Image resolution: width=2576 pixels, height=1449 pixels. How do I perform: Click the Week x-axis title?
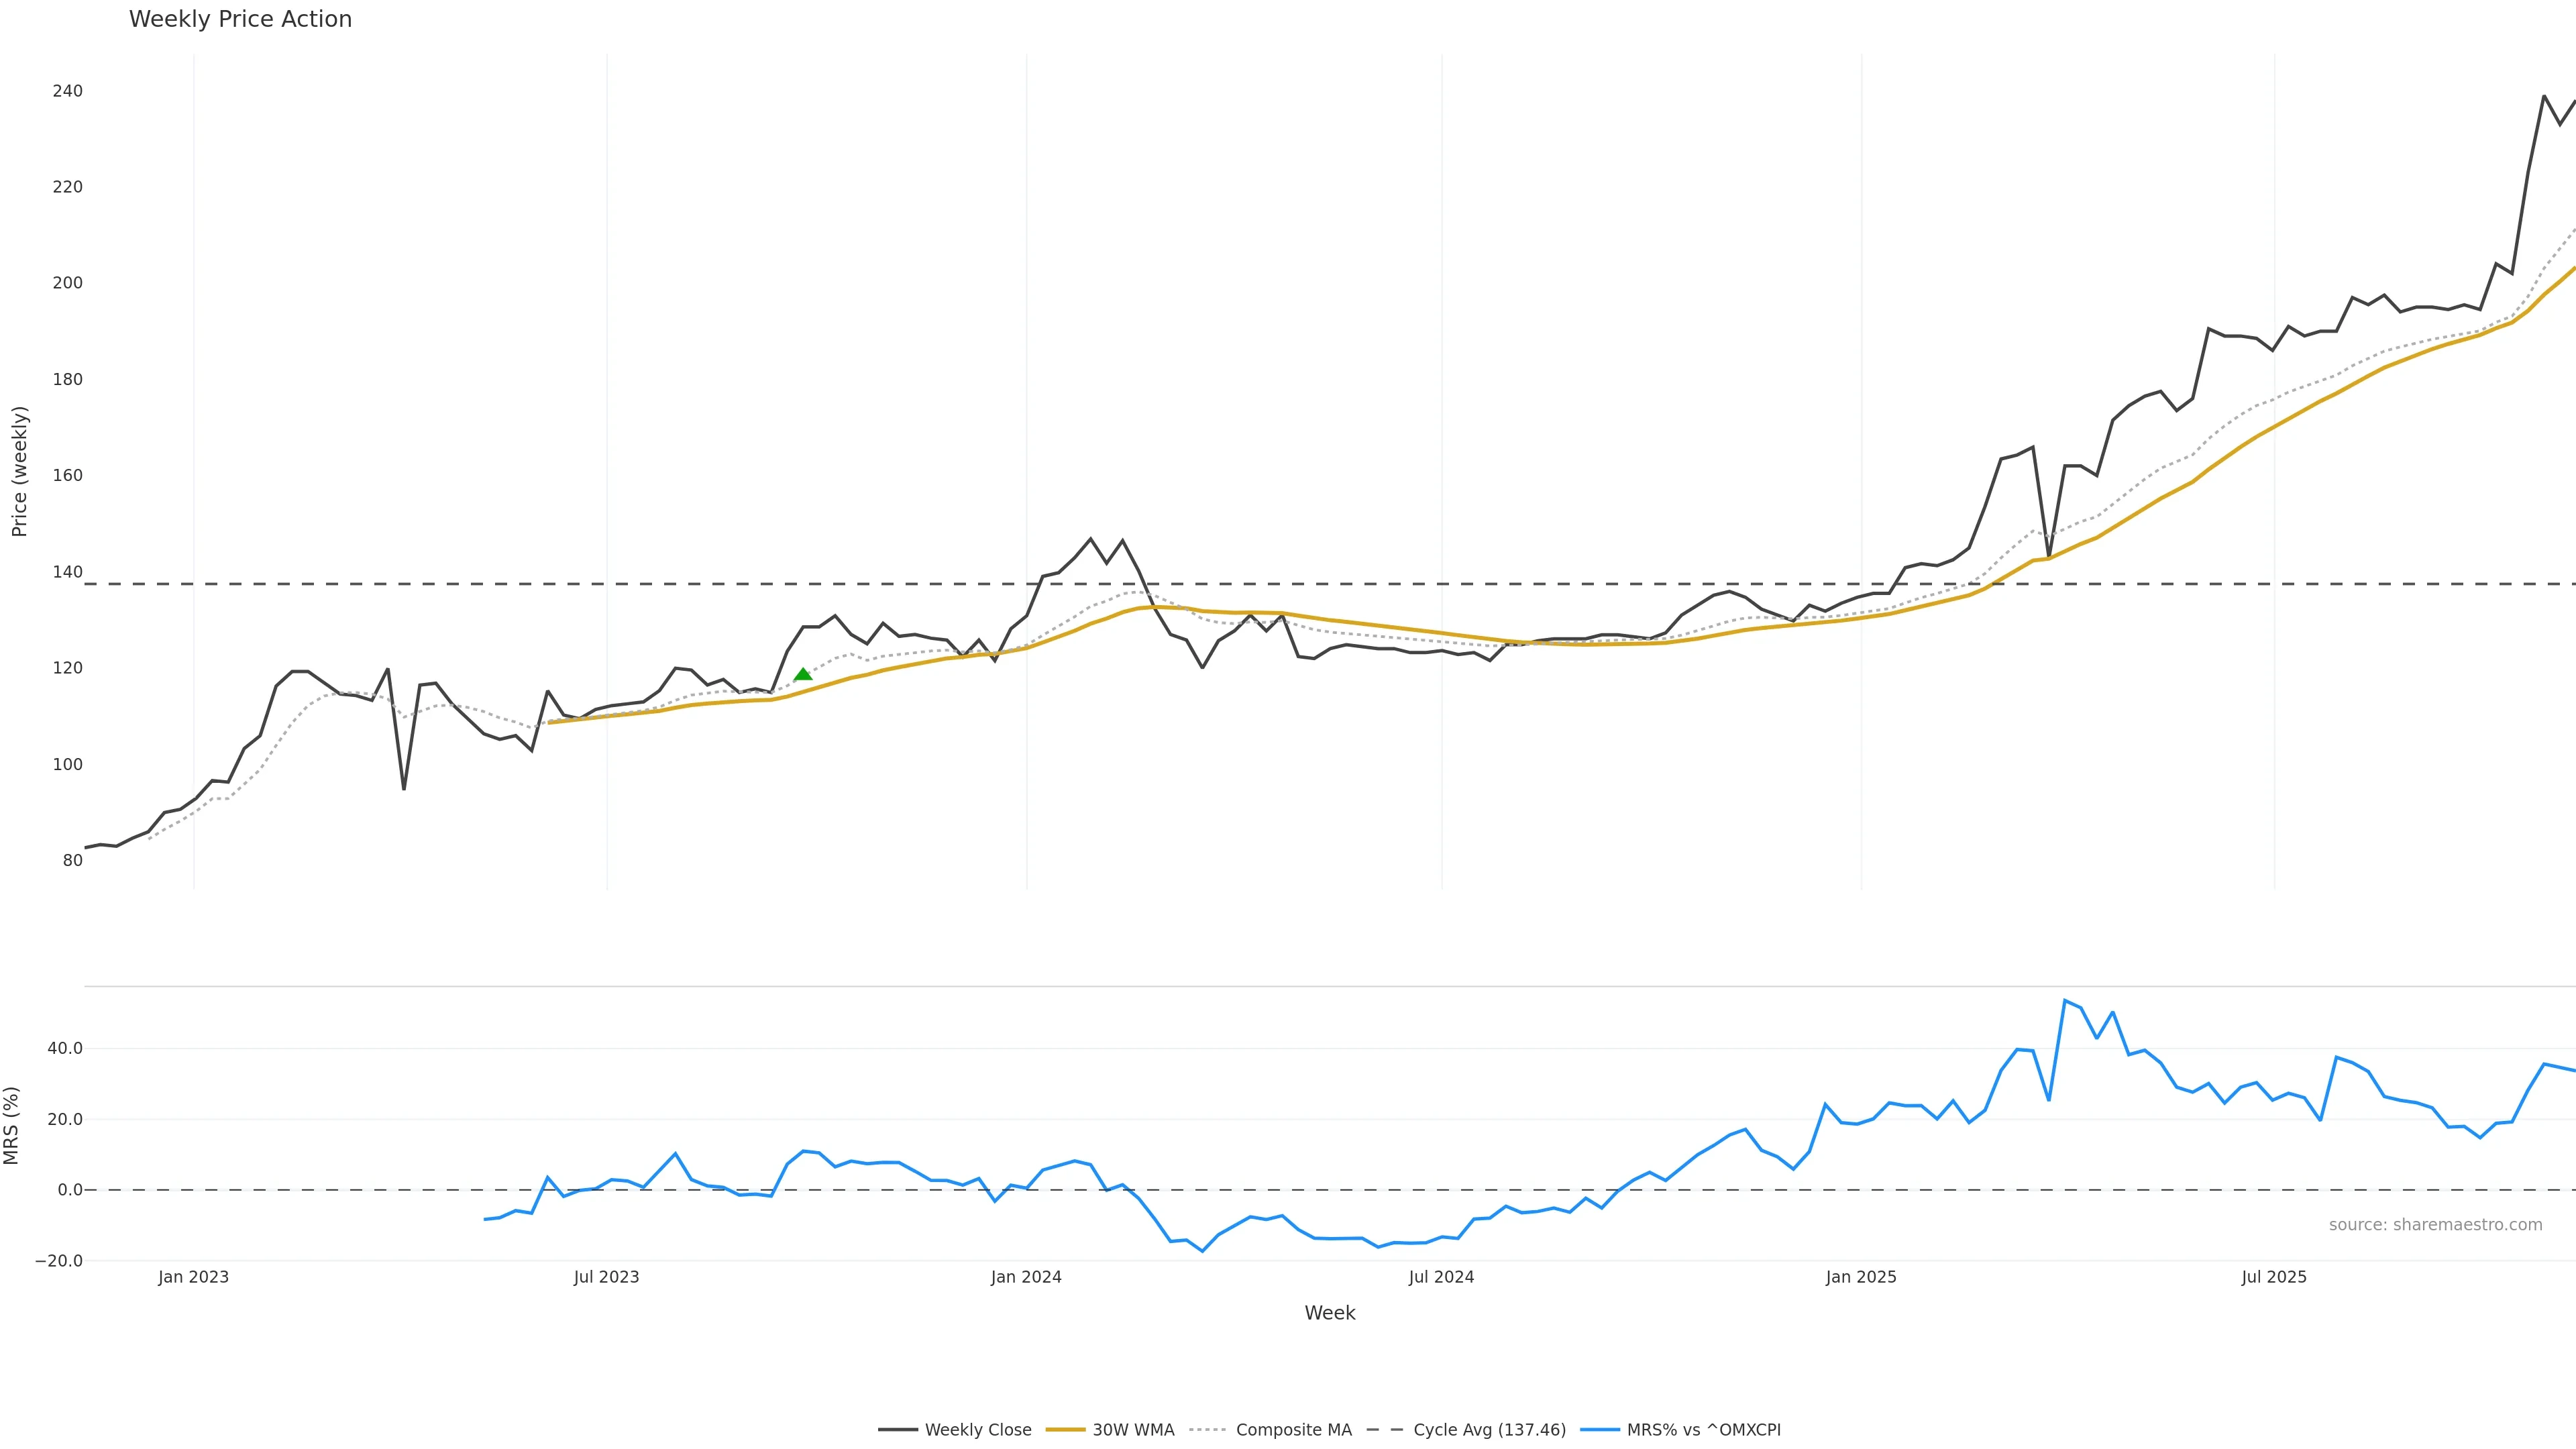point(1329,1313)
